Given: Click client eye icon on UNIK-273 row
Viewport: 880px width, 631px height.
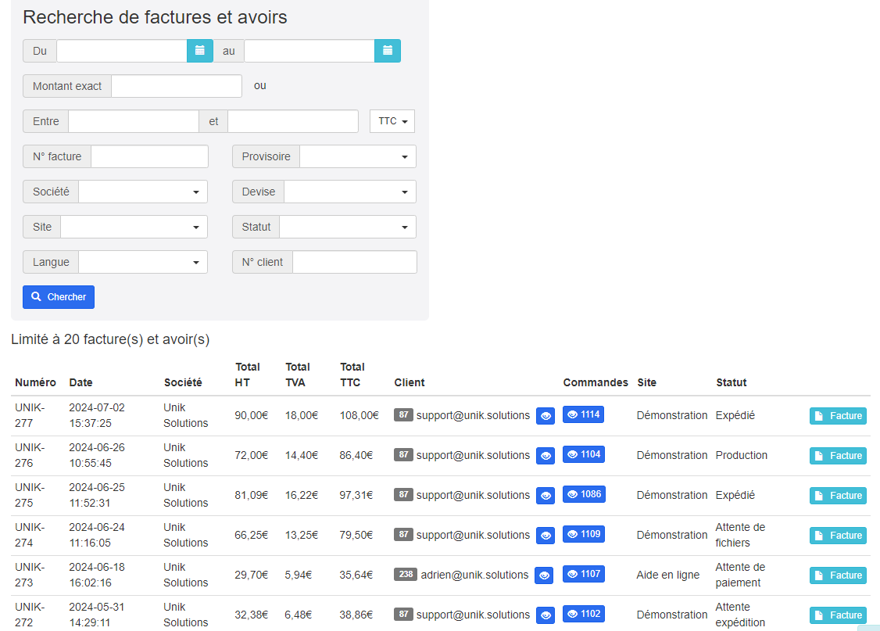Looking at the screenshot, I should click(545, 575).
